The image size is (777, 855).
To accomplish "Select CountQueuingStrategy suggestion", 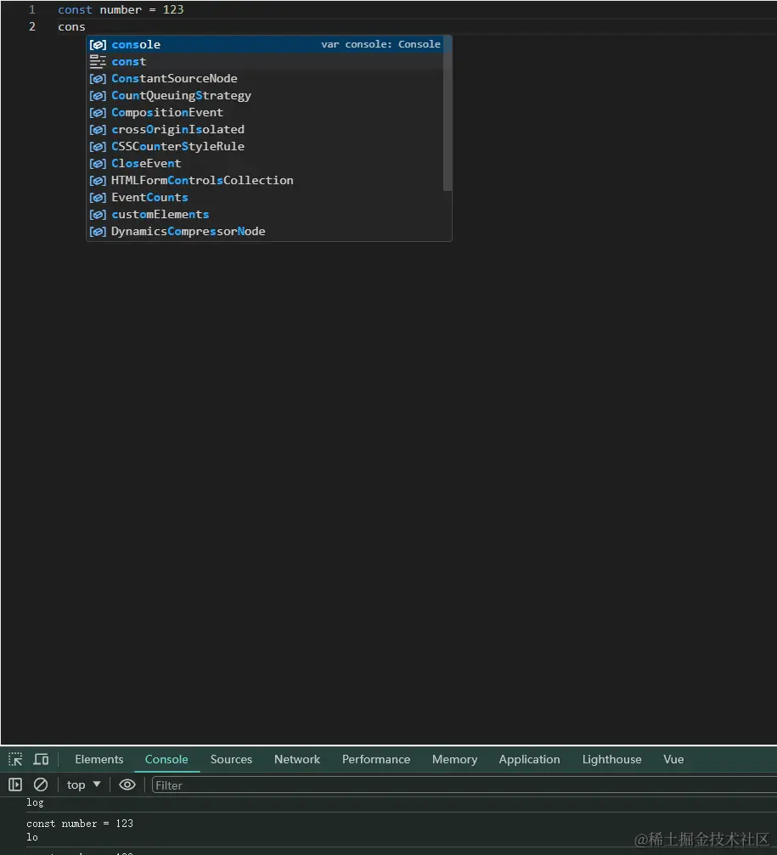I will click(266, 95).
